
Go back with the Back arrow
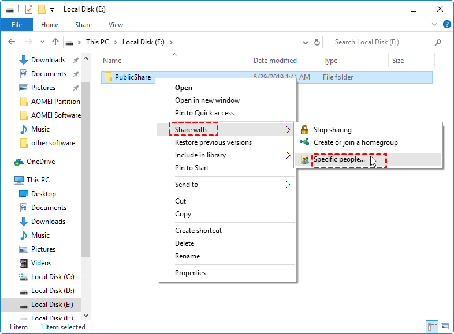point(12,42)
